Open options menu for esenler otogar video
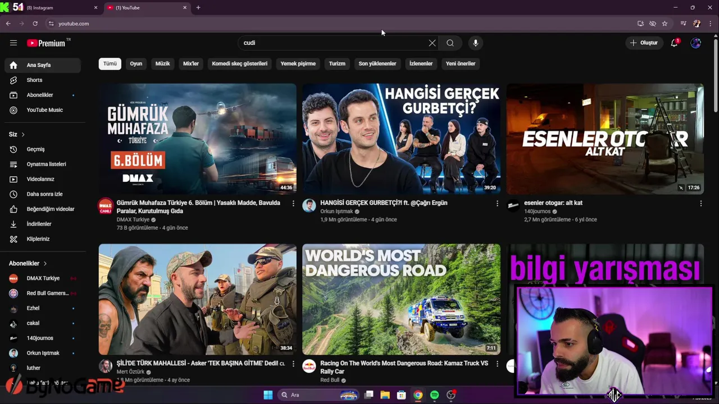Viewport: 719px width, 404px height. point(700,203)
